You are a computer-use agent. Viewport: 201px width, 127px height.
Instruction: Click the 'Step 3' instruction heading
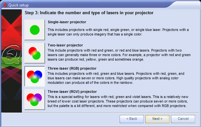pos(89,13)
